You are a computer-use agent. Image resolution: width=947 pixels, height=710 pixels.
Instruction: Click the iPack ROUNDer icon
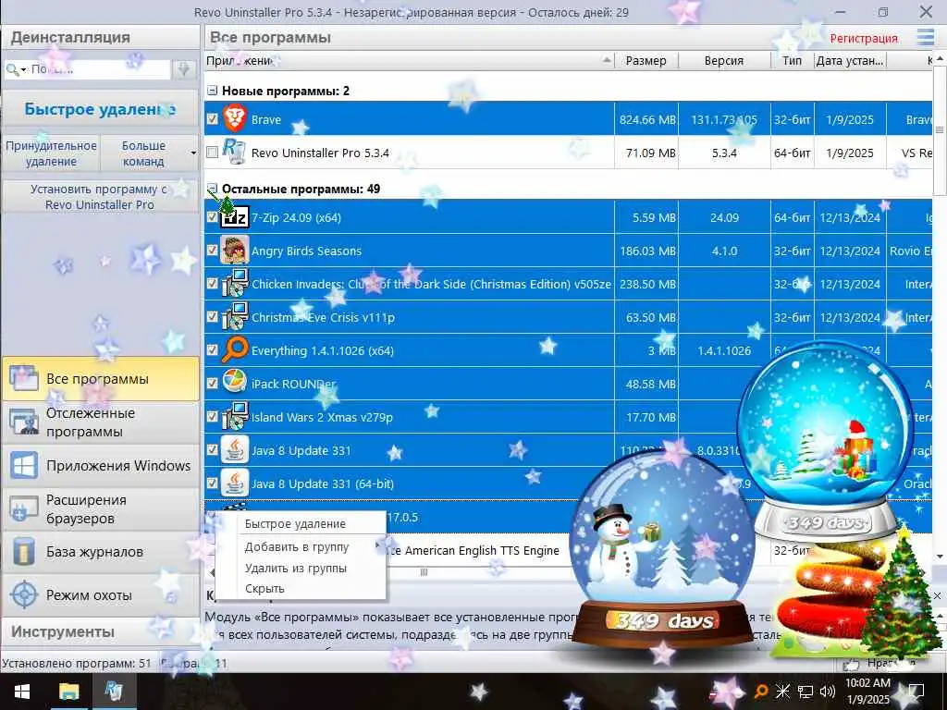(234, 383)
